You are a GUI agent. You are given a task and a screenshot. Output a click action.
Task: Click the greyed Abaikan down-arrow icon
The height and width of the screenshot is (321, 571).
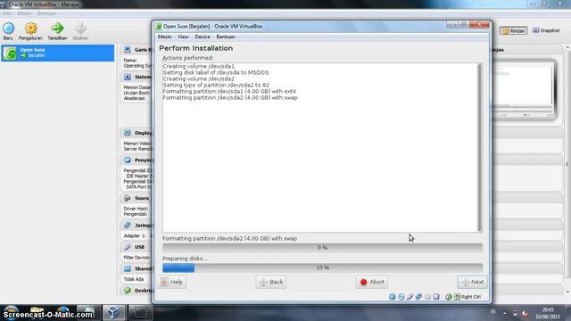[x=80, y=29]
